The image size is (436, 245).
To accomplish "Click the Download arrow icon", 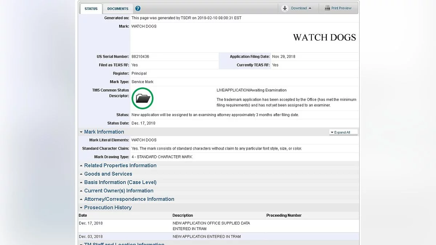I will coord(285,8).
